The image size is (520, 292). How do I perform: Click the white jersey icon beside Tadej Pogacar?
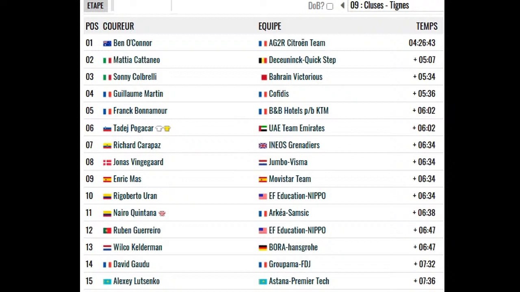tap(159, 129)
